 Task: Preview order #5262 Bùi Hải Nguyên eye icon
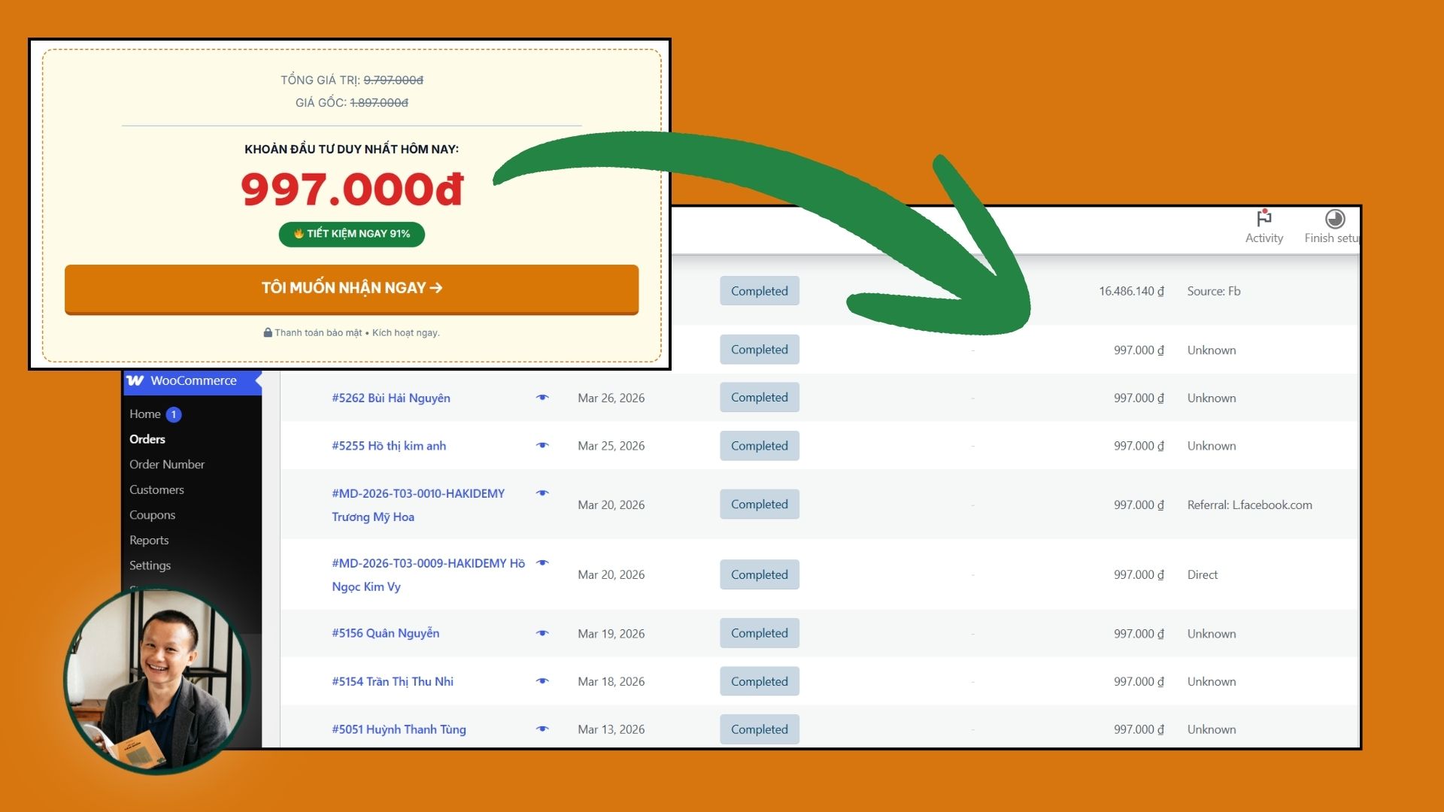tap(542, 398)
